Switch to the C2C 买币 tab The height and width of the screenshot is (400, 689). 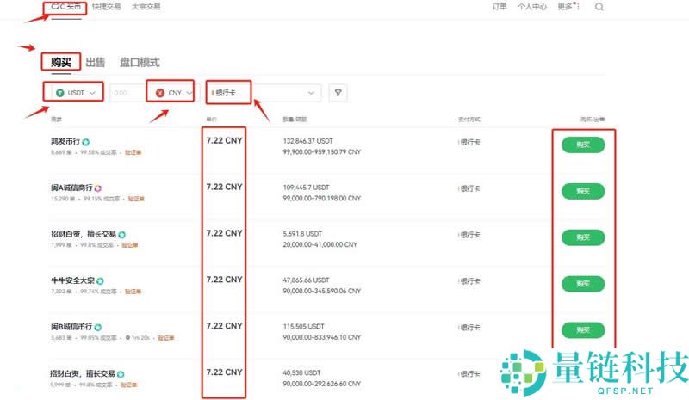pyautogui.click(x=66, y=7)
